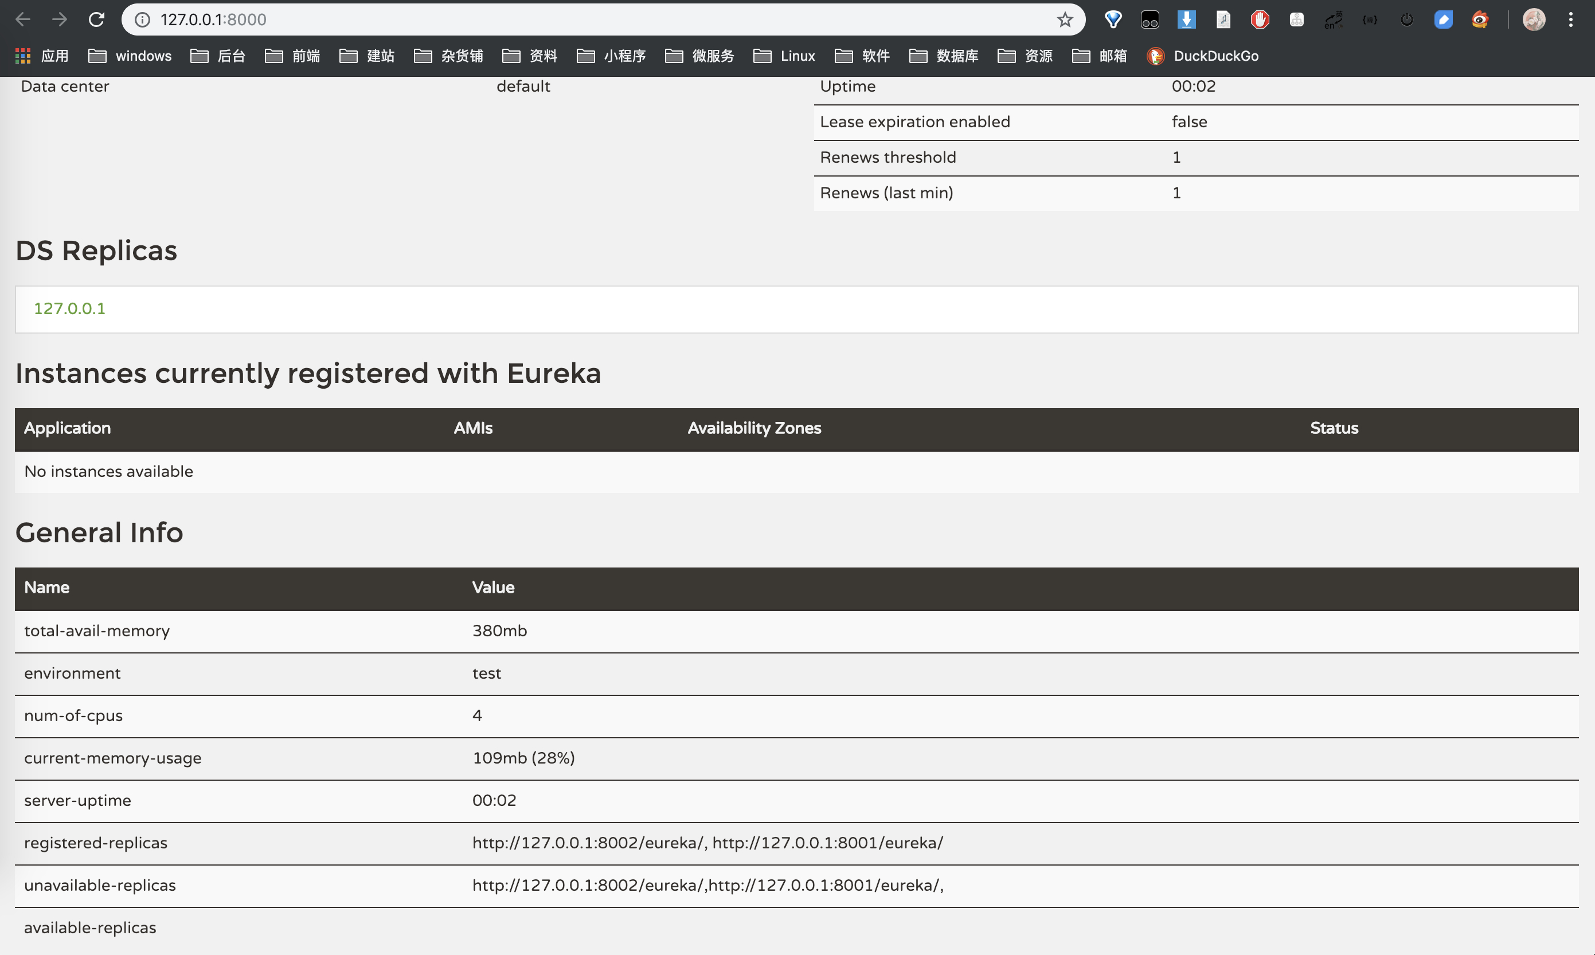
Task: Open DuckDuckGo bookmark
Action: tap(1202, 56)
